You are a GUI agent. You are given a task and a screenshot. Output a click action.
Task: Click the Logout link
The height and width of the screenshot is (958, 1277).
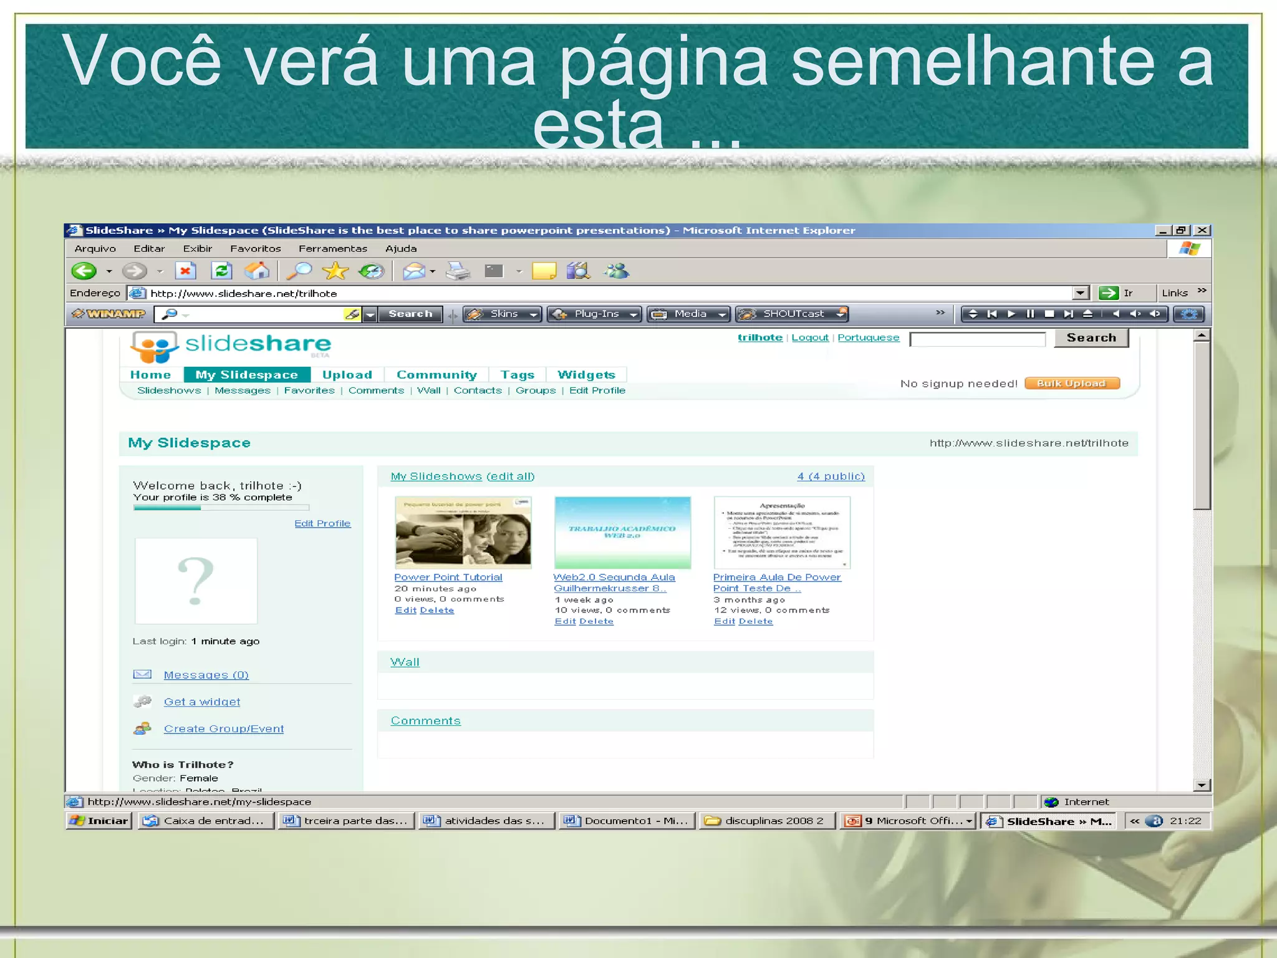[x=810, y=337]
